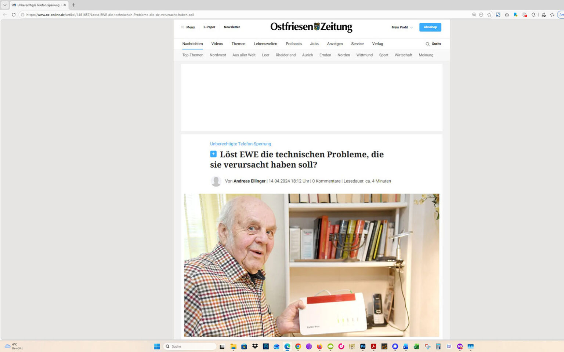The width and height of the screenshot is (564, 352).
Task: Open the Unberechtigte Telefon-Sperrung topic link
Action: [241, 144]
